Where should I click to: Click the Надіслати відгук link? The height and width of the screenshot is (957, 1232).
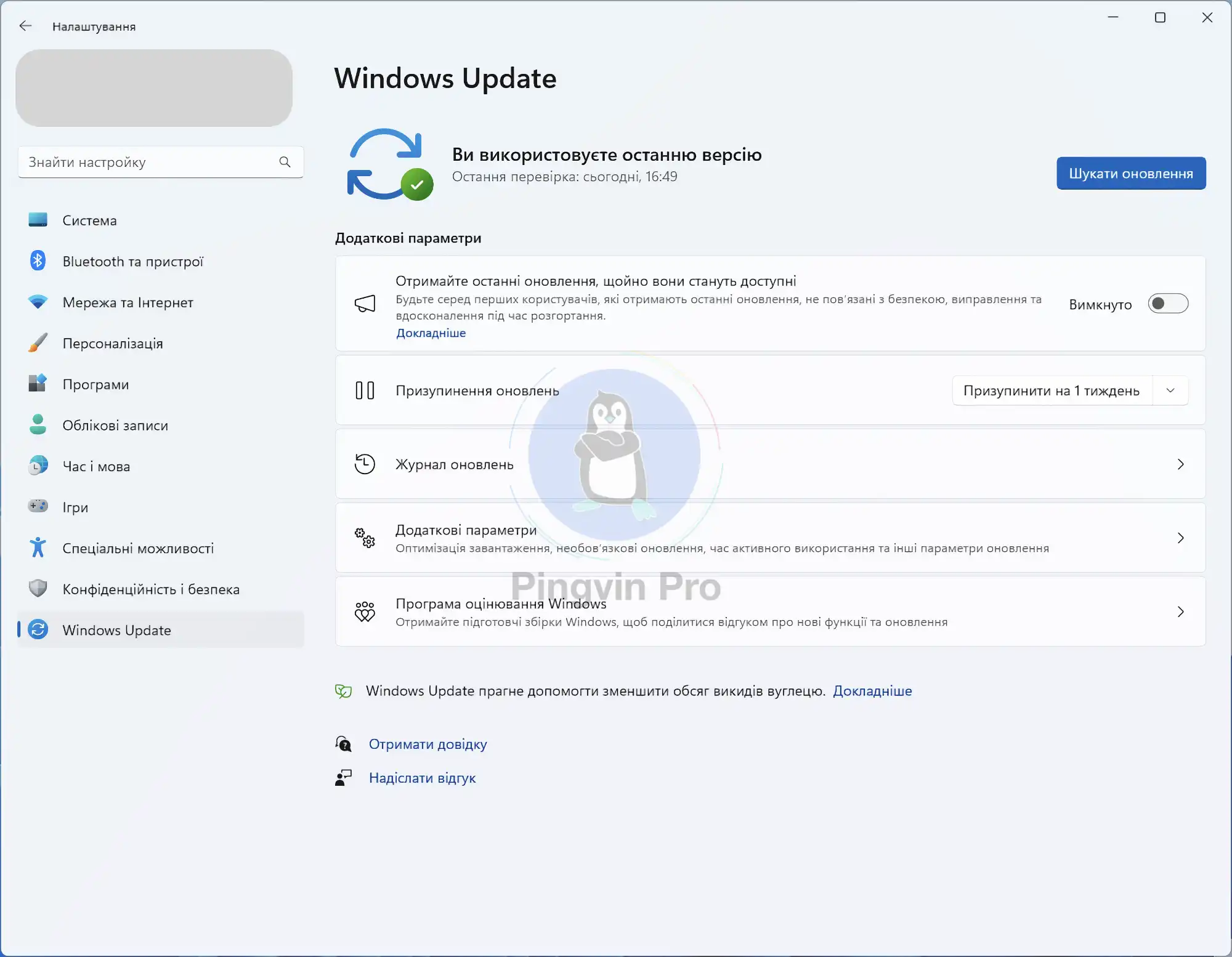point(422,778)
